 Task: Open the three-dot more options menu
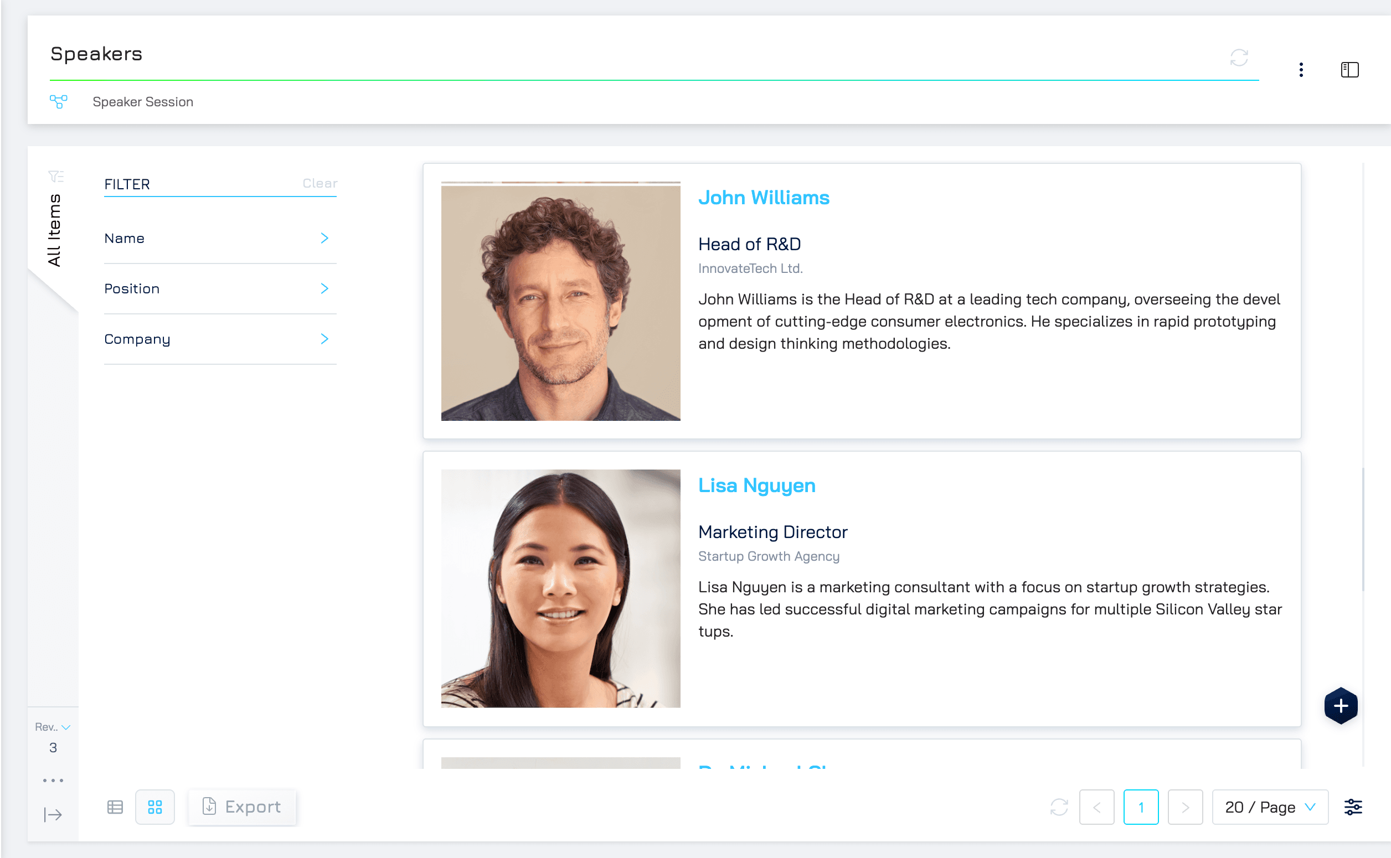click(x=1301, y=70)
